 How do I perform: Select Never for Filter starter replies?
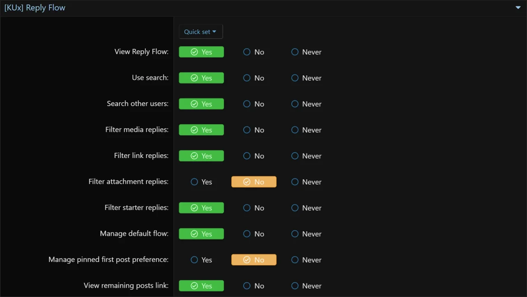[x=306, y=208]
